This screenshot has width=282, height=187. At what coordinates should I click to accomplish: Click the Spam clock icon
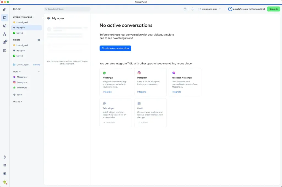[x=14, y=94]
